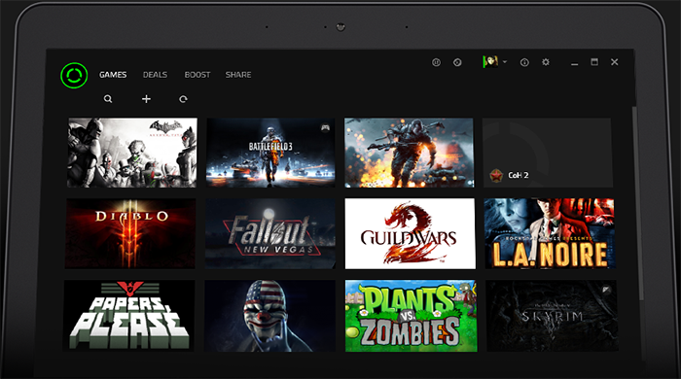The height and width of the screenshot is (379, 681).
Task: Switch to the GAMES tab
Action: (113, 75)
